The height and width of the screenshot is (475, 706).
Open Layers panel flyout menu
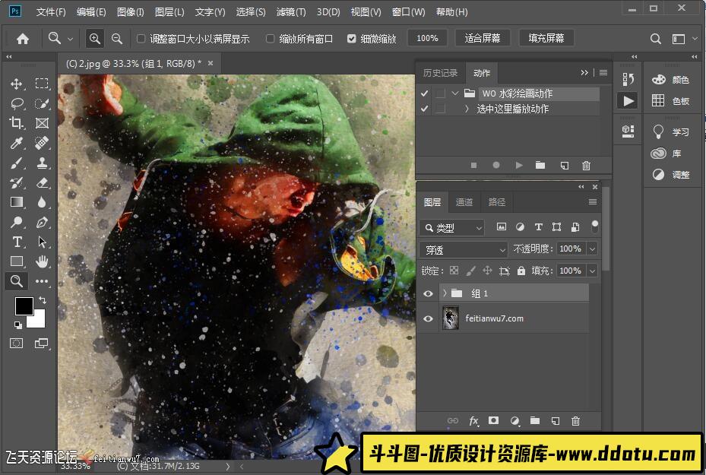[x=593, y=201]
